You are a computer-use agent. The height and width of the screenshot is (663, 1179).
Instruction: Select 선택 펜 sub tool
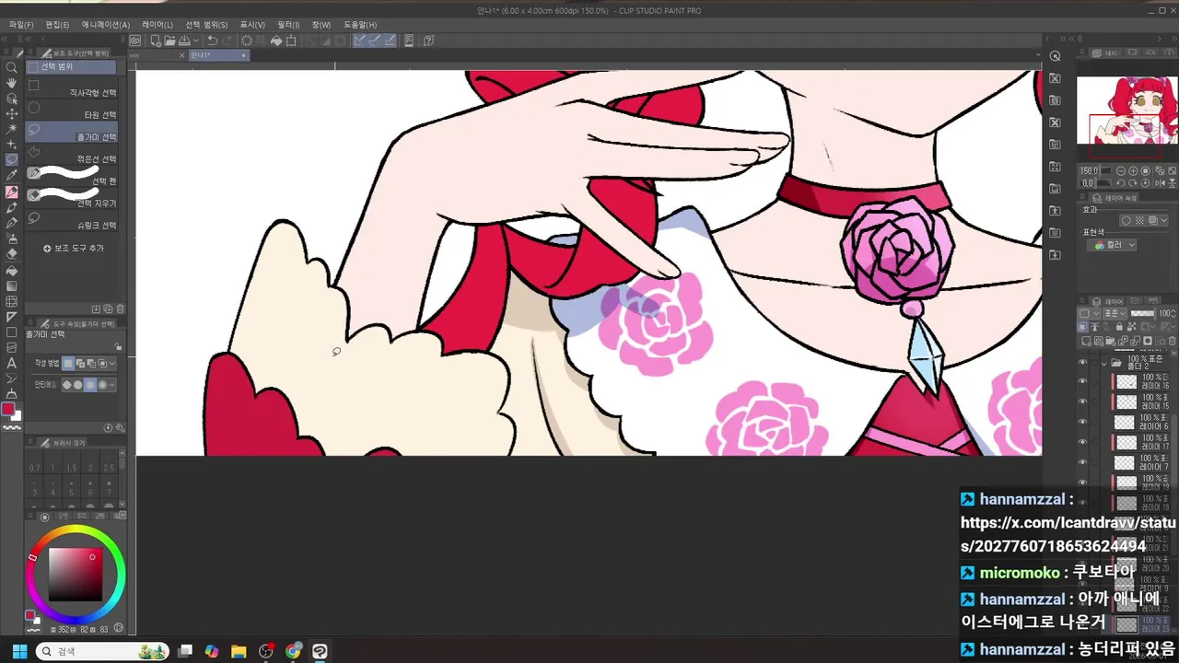pos(72,177)
